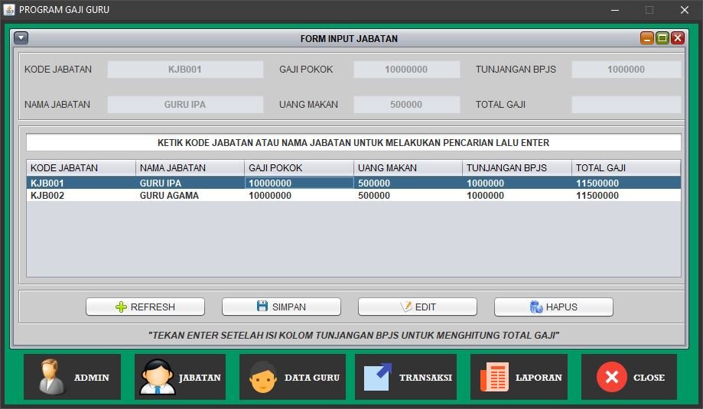Minimize the Form Input Jabatan frame
The width and height of the screenshot is (703, 409).
point(647,38)
